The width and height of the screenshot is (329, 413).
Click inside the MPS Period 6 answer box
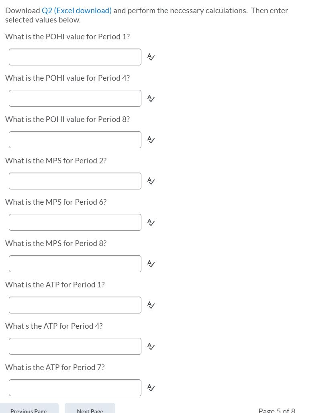click(75, 222)
